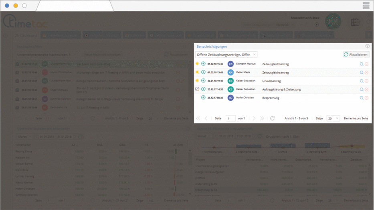374x210 pixels.
Task: Click the sun icon on Keller Marie row
Action: click(x=197, y=72)
